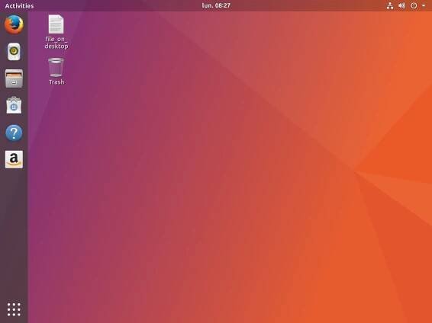Launch Ubuntu Software store
This screenshot has height=323, width=432.
pyautogui.click(x=14, y=105)
